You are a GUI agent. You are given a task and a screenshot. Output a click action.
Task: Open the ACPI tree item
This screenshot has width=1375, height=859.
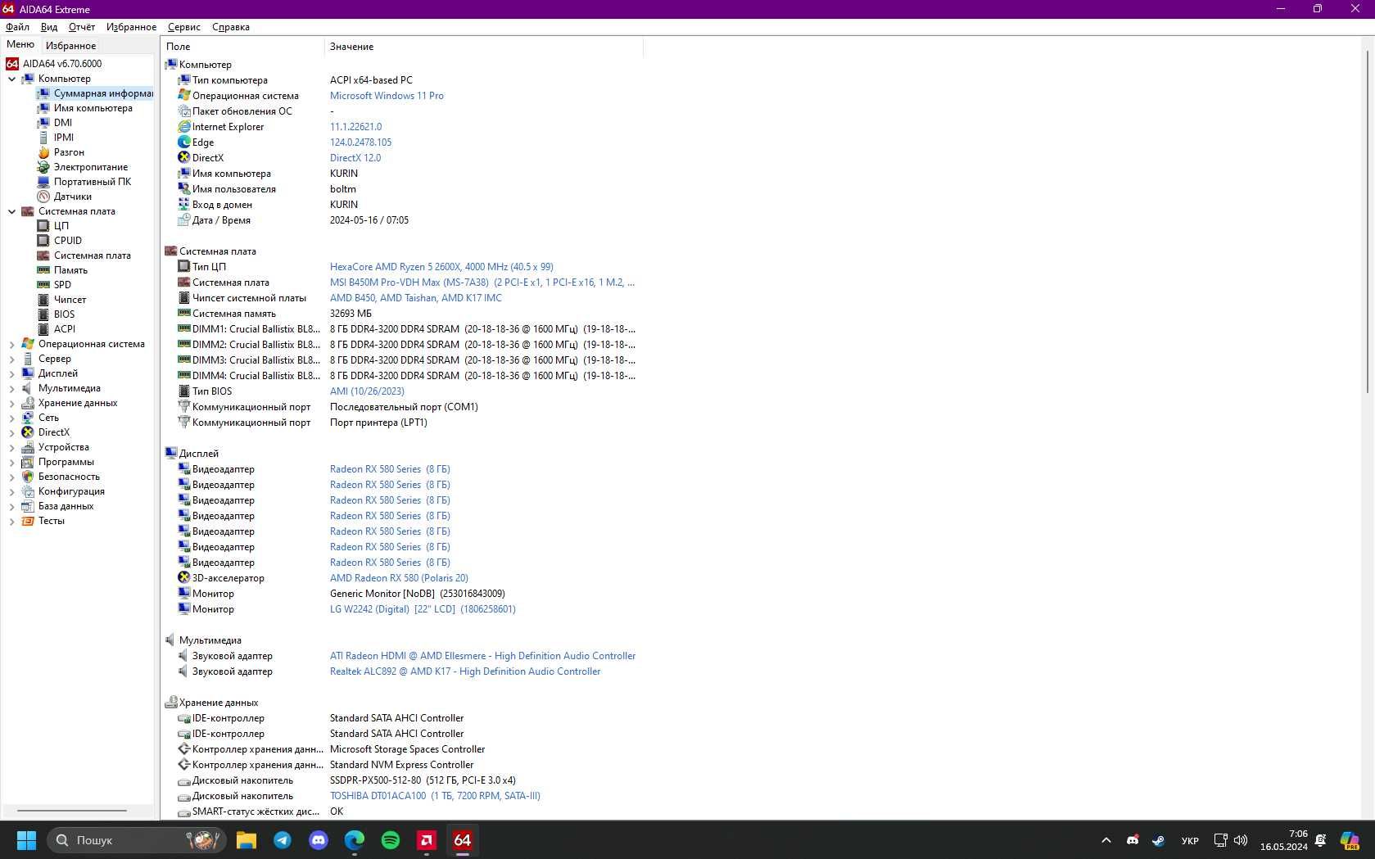(64, 329)
